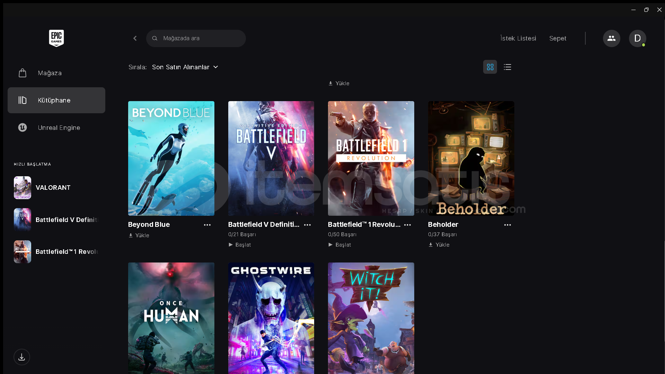Click the Yükle button above Battlefield 1
Image resolution: width=665 pixels, height=374 pixels.
pos(339,83)
